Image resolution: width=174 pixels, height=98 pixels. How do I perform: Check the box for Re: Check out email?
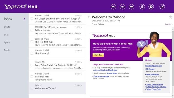[32, 18]
